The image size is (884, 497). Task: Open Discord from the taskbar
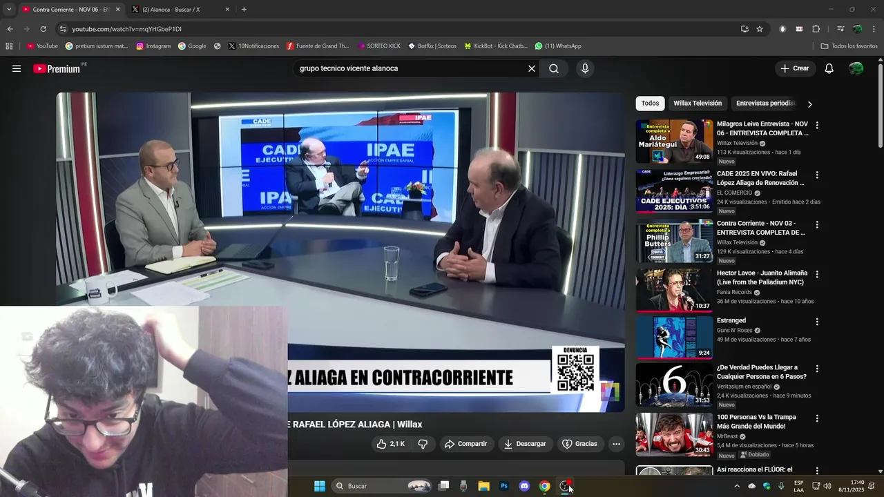point(524,486)
